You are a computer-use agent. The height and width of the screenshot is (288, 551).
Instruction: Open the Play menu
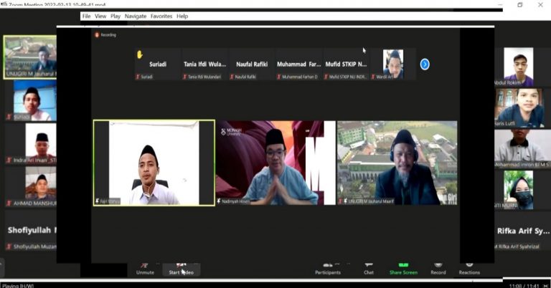(116, 16)
